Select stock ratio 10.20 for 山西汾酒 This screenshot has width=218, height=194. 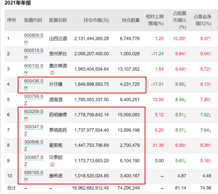(x=180, y=39)
